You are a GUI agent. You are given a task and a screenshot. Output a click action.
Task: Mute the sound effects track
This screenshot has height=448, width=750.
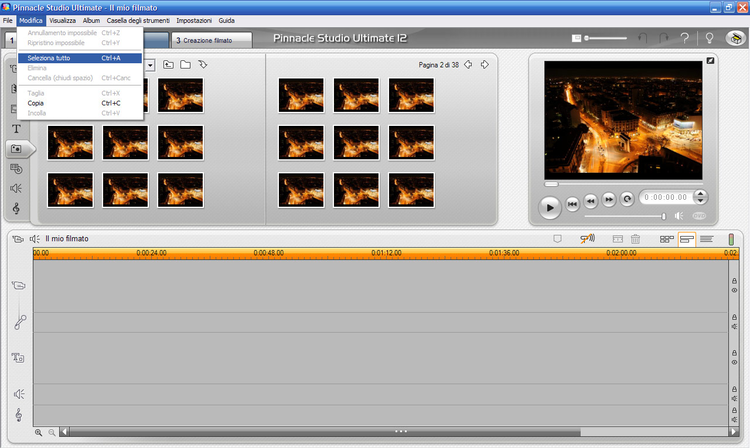734,398
